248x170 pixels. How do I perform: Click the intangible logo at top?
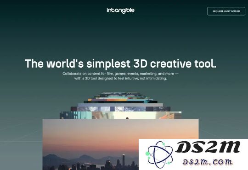120,11
